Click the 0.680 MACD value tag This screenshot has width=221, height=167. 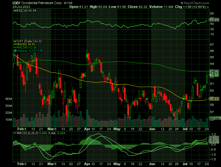click(214, 137)
